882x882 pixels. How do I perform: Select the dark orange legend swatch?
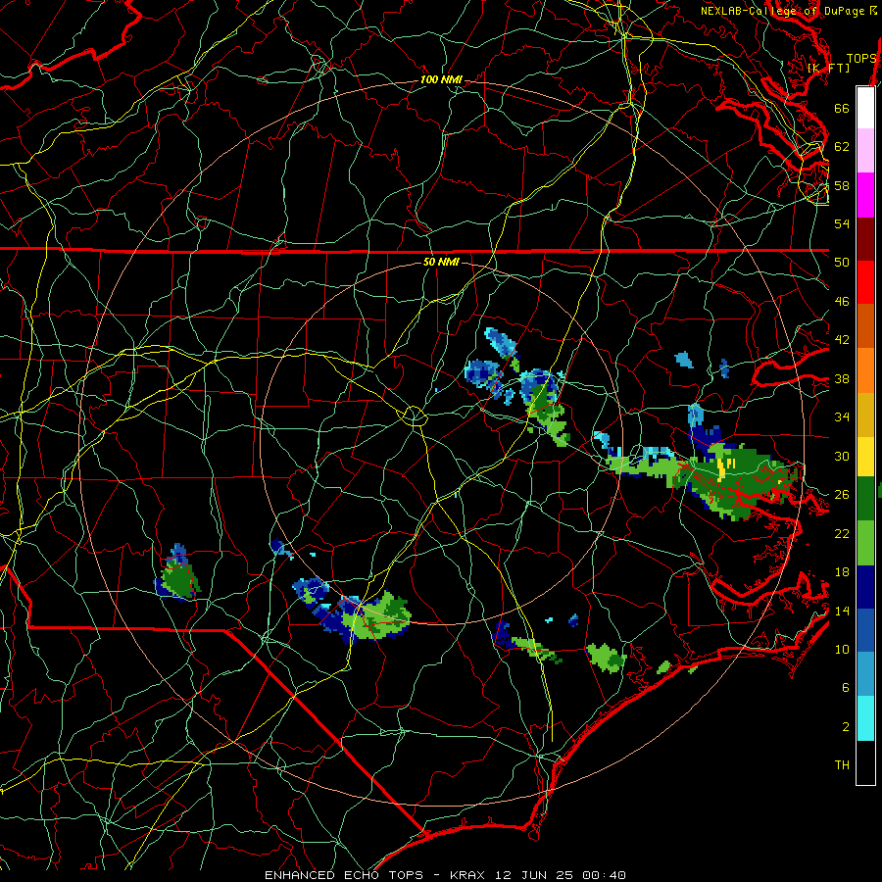click(865, 326)
